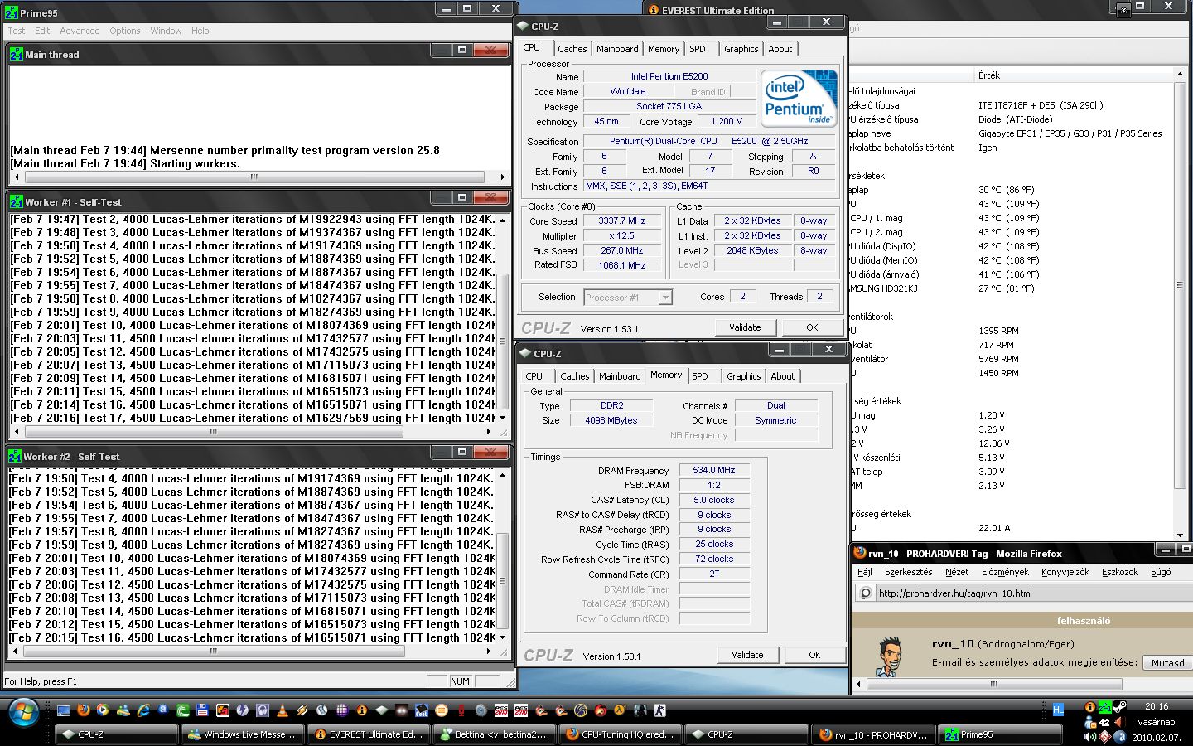This screenshot has width=1193, height=746.
Task: Click taskbar clock showing 20:16
Action: click(1157, 706)
